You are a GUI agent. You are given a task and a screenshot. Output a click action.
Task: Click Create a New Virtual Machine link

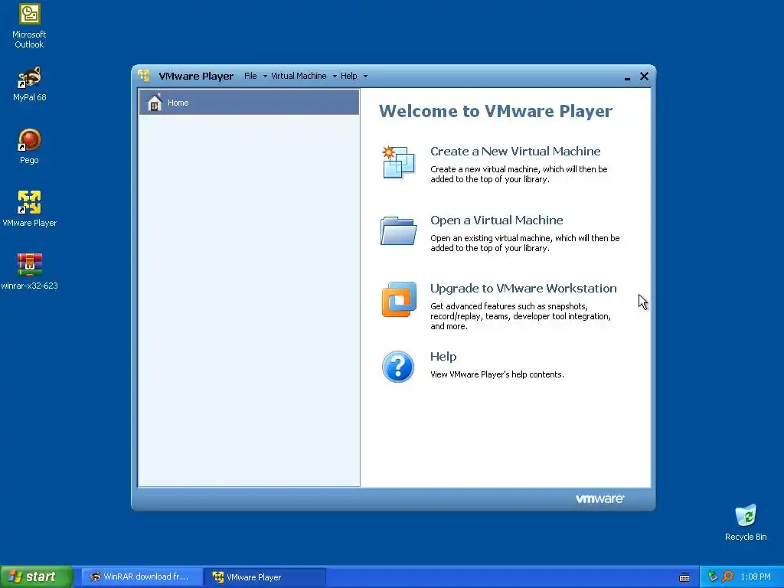[515, 151]
